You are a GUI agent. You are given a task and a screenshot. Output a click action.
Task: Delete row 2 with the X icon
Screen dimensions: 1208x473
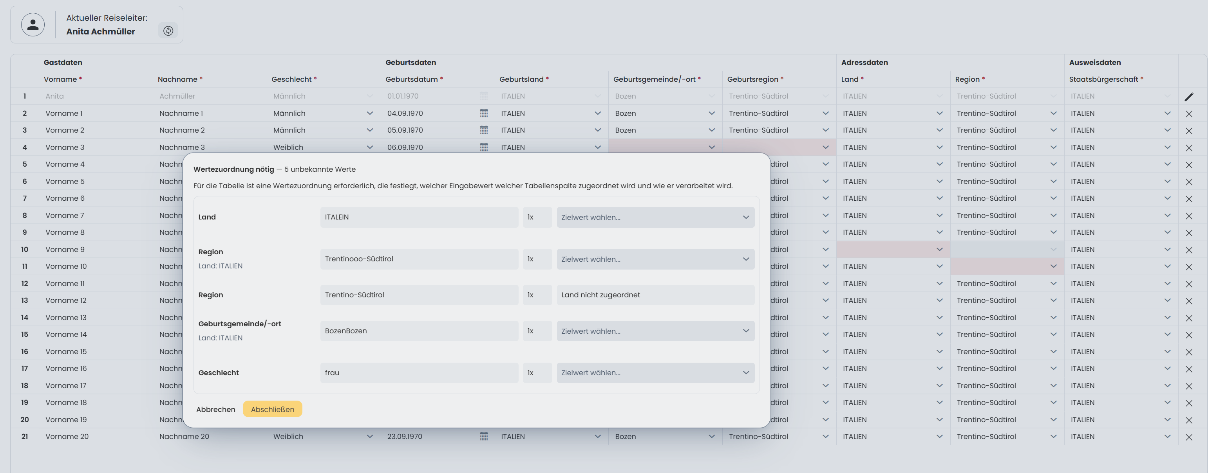tap(1189, 114)
